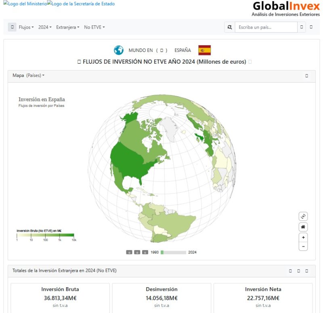323x313 pixels.
Task: Click the blue globe icon beside MUNDO EN
Action: [x=118, y=50]
